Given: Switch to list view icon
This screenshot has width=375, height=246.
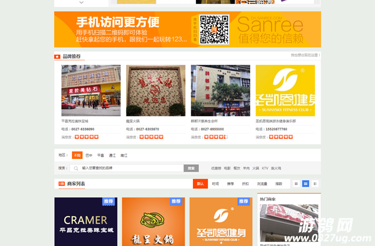Looking at the screenshot, I should point(315,183).
